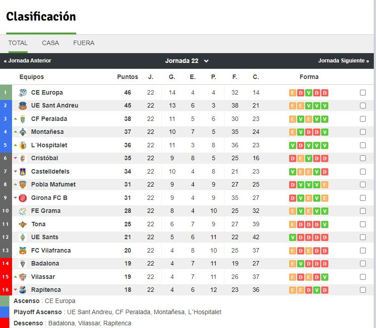Click the chevron next to Jornada 22
The width and height of the screenshot is (376, 328).
pyautogui.click(x=206, y=61)
